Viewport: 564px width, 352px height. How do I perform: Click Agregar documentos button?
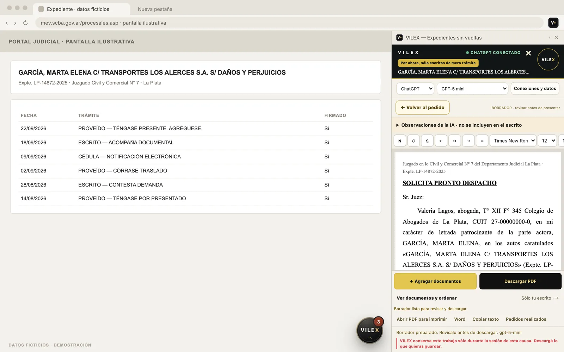pos(435,281)
